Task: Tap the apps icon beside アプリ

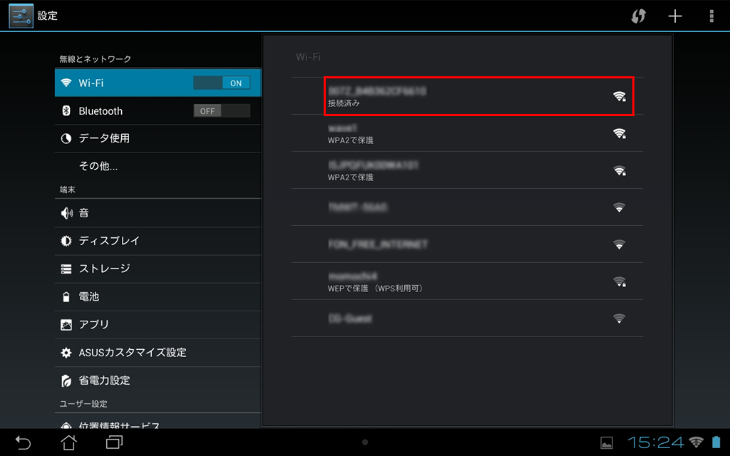Action: click(x=66, y=325)
